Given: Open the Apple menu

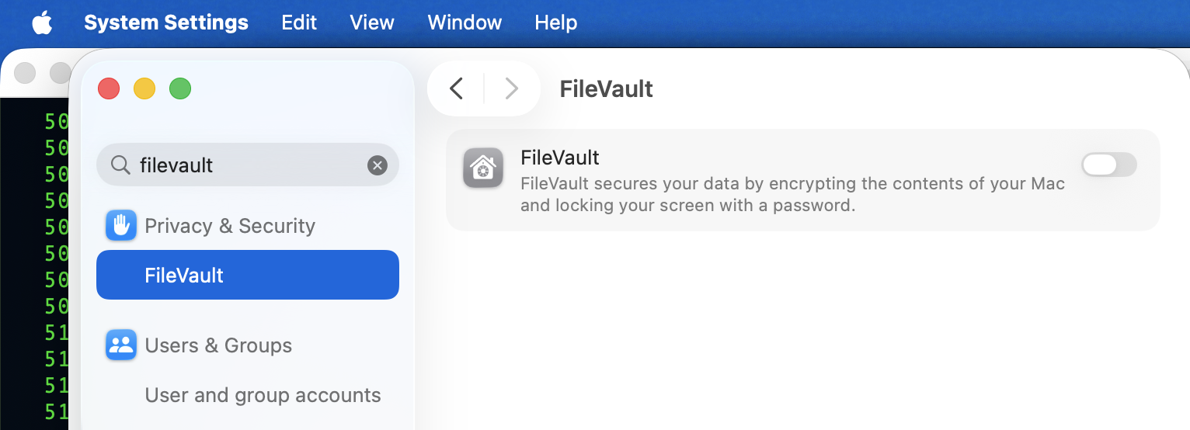Looking at the screenshot, I should [42, 23].
